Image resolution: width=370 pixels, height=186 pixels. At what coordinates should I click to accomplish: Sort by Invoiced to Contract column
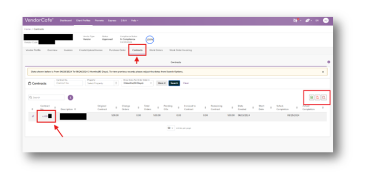(x=205, y=108)
